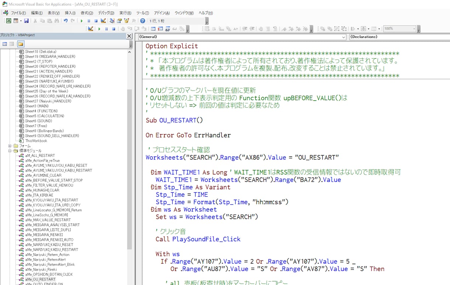The width and height of the screenshot is (450, 285).
Task: Open the Object Browser icon
Action: click(127, 21)
